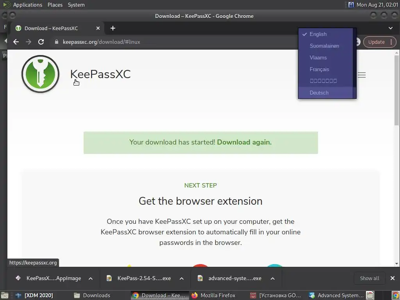Open the KeePassX AppImage downloaded file

54,278
